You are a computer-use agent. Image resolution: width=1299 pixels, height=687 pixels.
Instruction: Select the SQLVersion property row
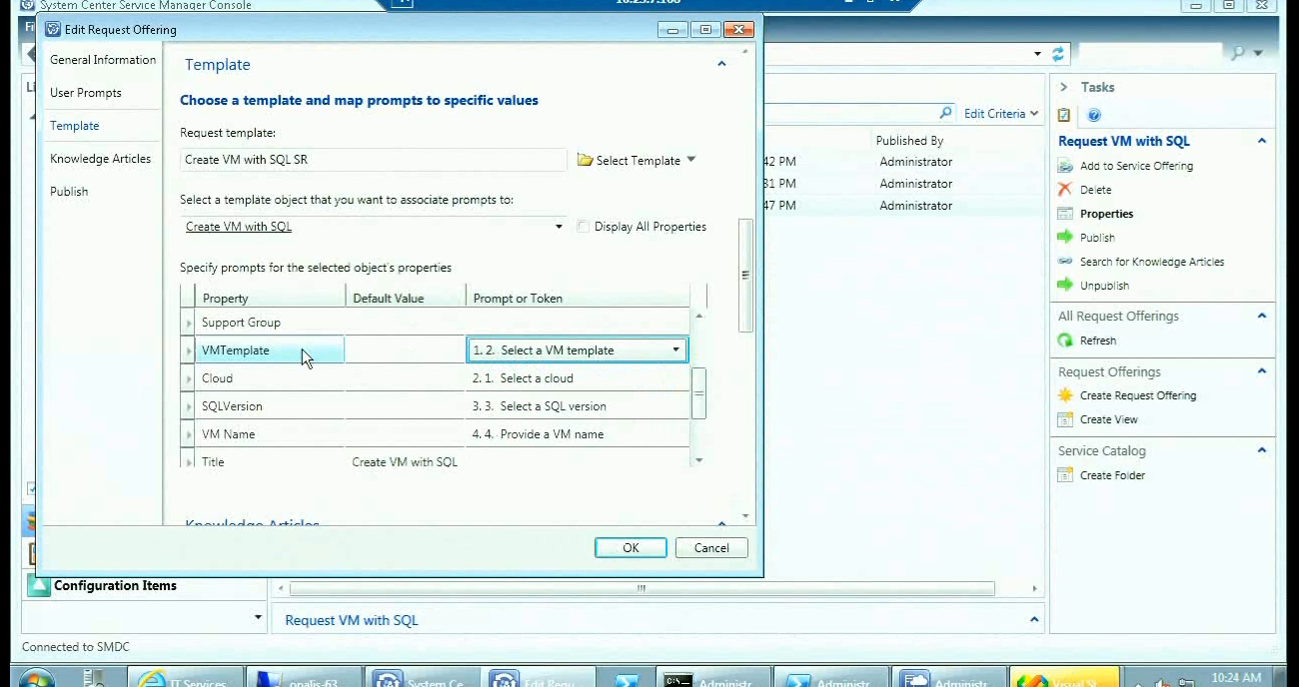[x=435, y=406]
